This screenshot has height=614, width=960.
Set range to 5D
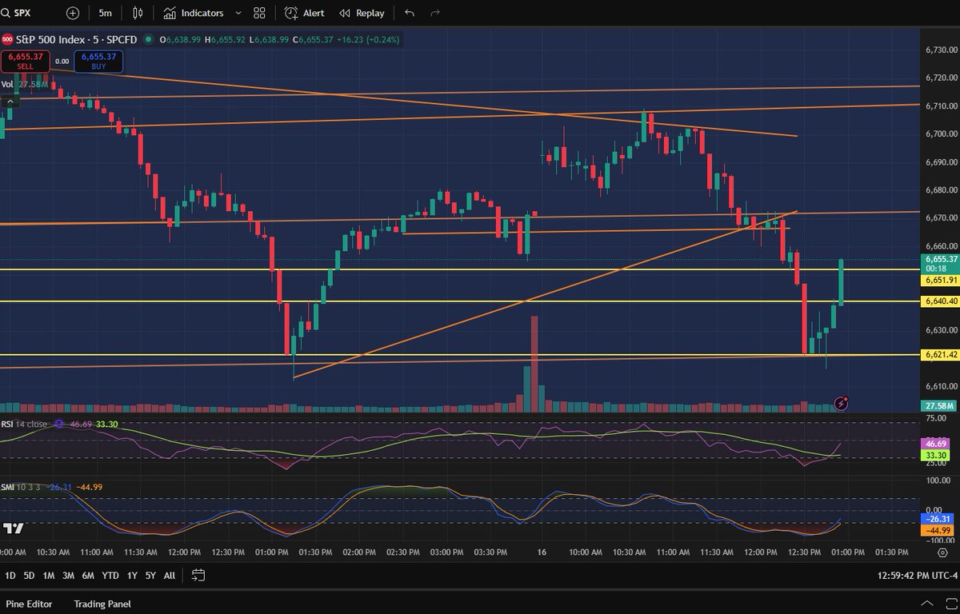point(30,575)
